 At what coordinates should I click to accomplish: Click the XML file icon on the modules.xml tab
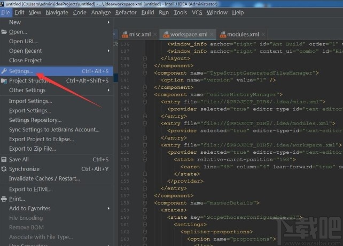pyautogui.click(x=222, y=35)
